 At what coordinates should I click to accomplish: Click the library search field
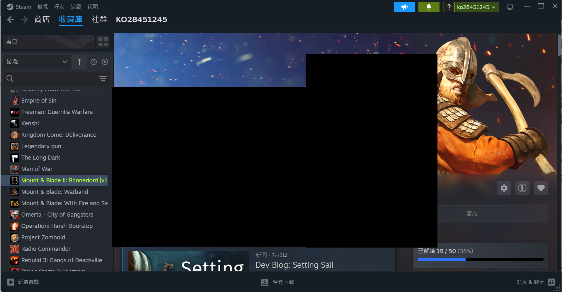coord(53,78)
